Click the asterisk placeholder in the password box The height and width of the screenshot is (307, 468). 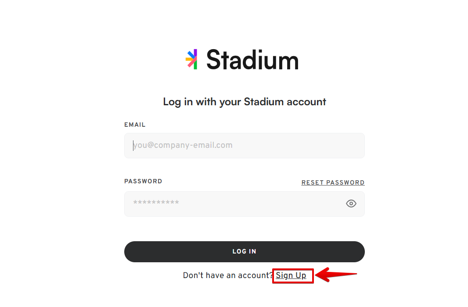pyautogui.click(x=156, y=203)
